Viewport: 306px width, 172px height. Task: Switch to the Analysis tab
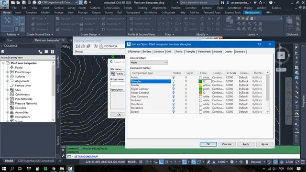218,52
